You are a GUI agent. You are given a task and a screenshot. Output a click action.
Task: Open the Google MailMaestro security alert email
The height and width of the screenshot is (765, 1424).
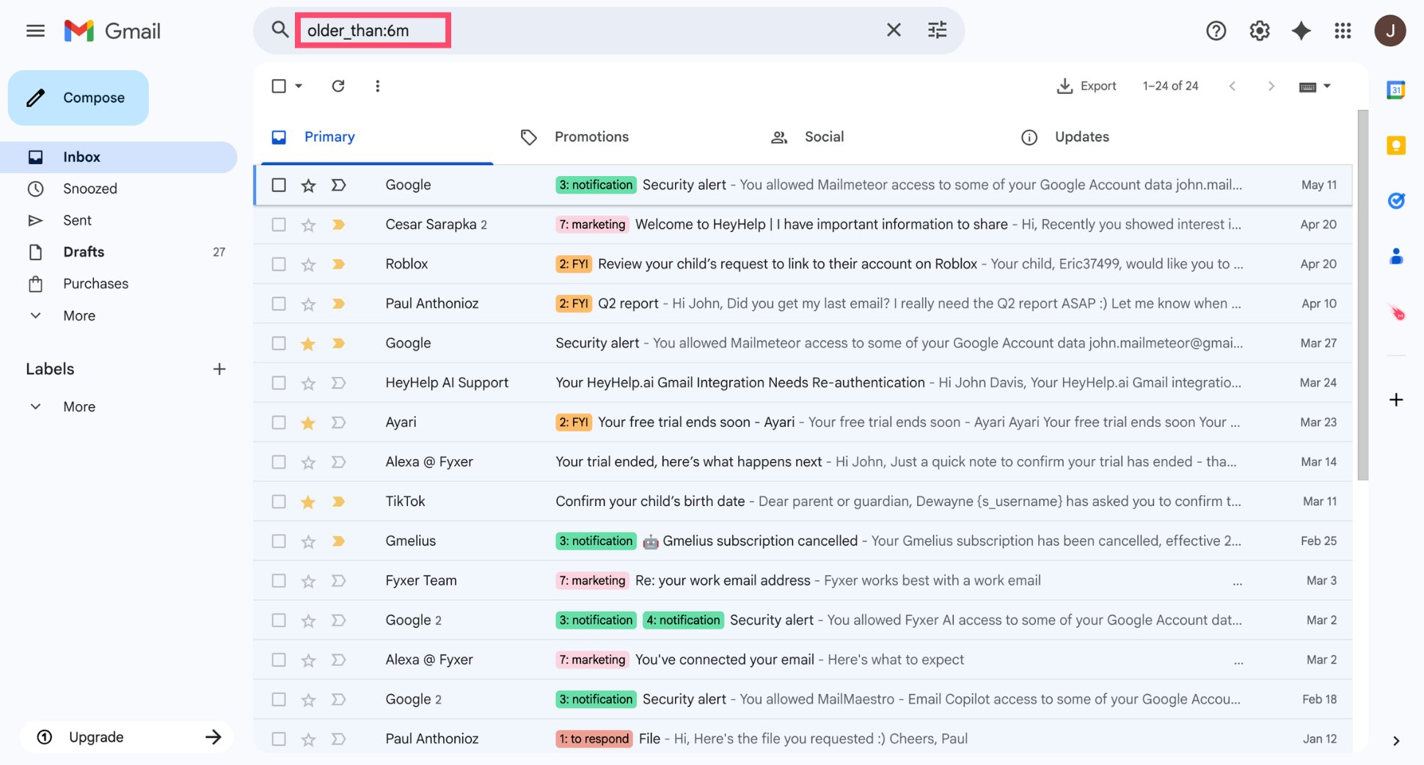803,700
